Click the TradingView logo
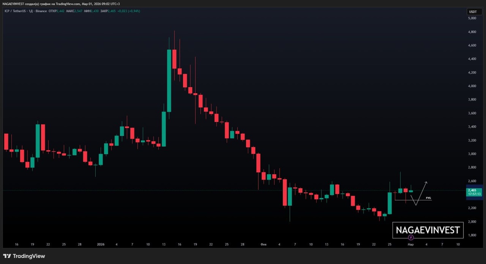This screenshot has width=486, height=264. 24,256
